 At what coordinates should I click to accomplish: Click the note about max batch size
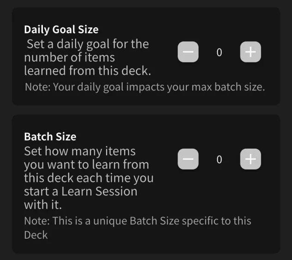(x=144, y=87)
